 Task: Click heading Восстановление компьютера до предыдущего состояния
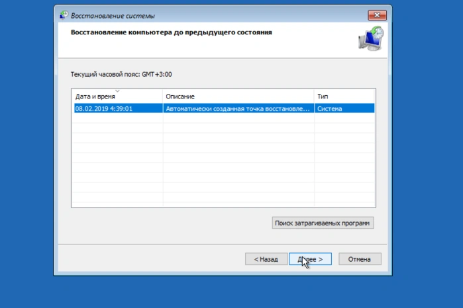(x=172, y=32)
